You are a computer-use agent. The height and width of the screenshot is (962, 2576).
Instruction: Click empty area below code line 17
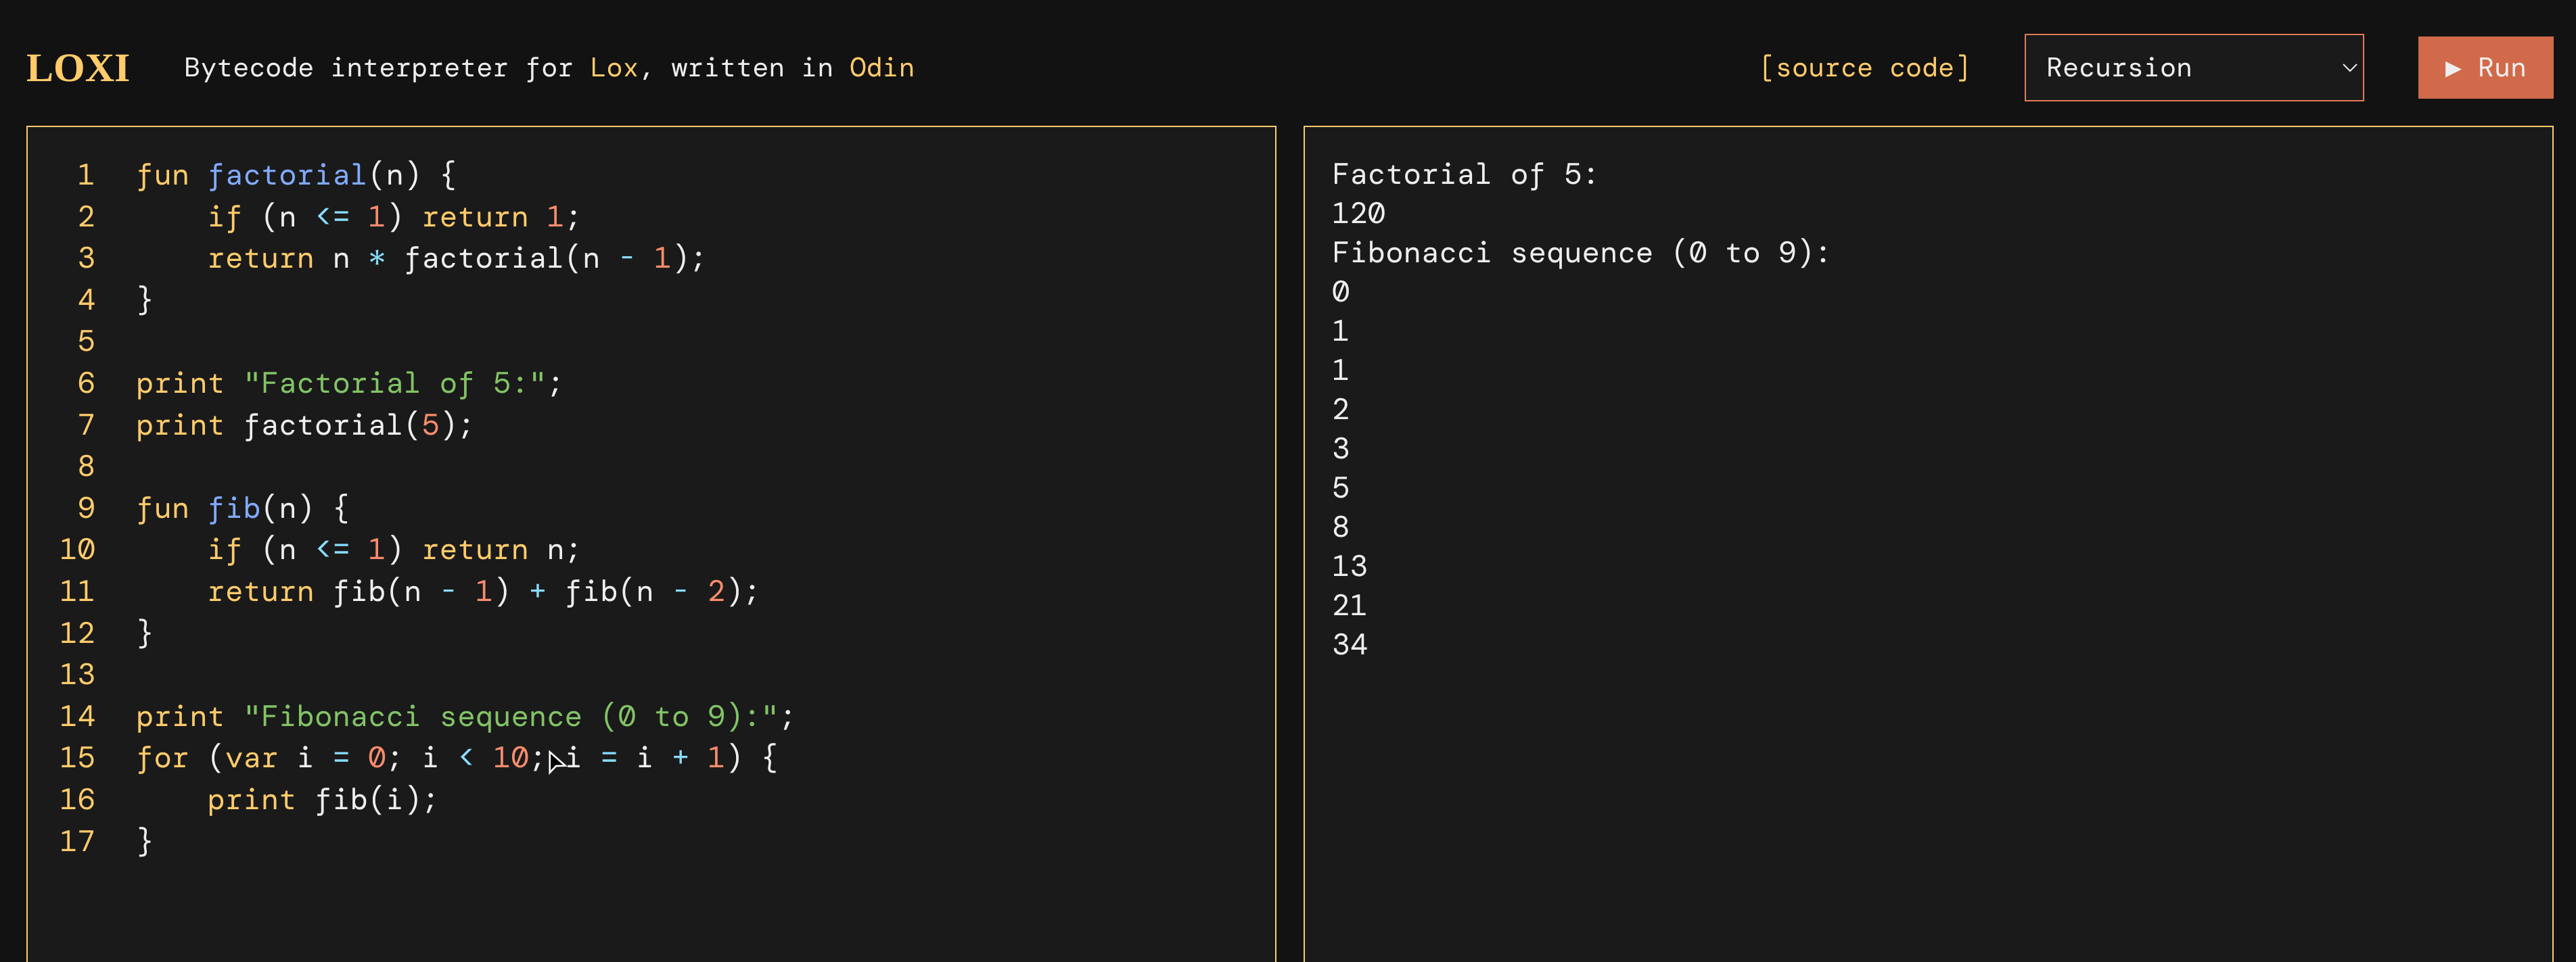[x=650, y=909]
